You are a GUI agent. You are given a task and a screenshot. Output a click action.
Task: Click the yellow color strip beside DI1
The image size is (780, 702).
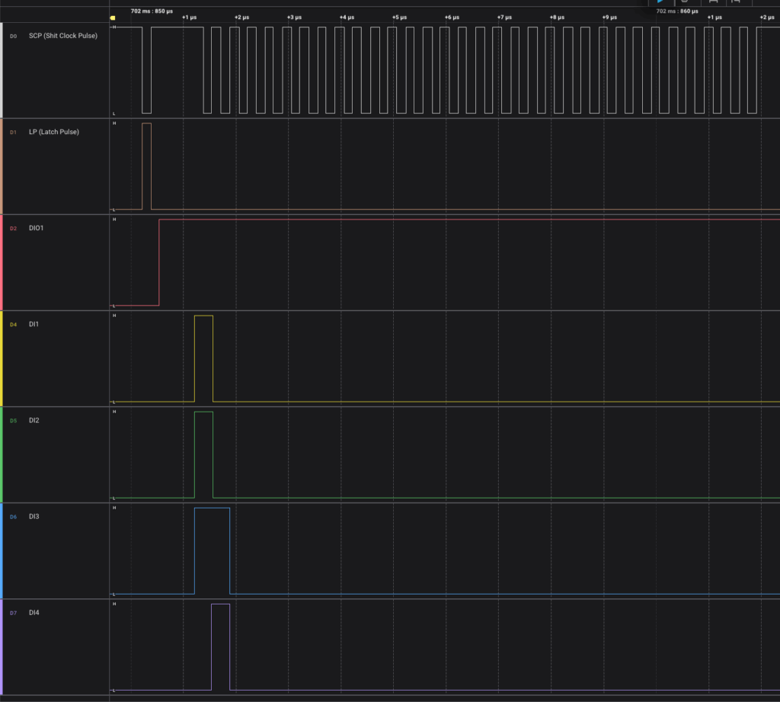[2, 358]
